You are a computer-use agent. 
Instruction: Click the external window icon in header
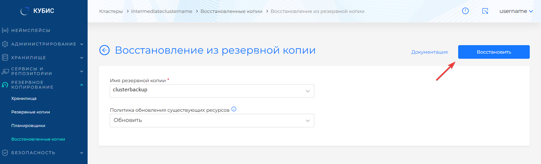[485, 11]
